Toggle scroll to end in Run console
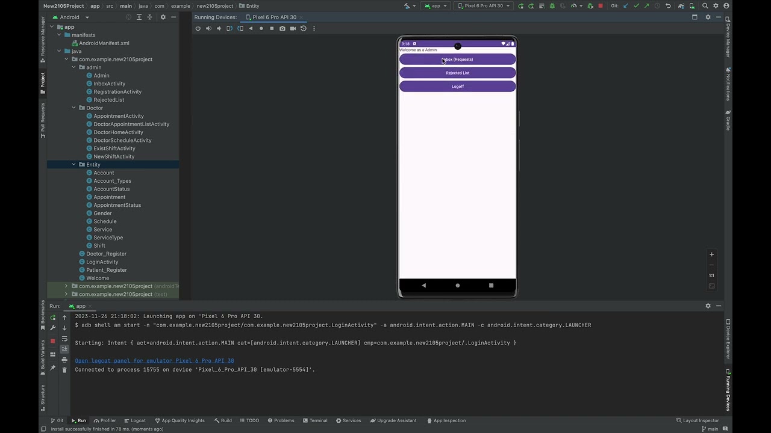771x433 pixels. pos(64,349)
